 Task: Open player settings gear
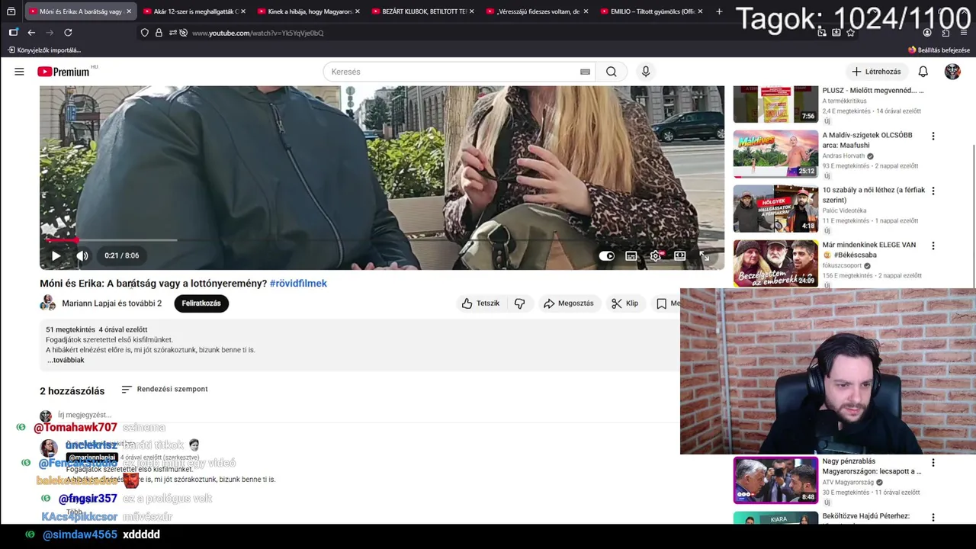[x=656, y=255]
